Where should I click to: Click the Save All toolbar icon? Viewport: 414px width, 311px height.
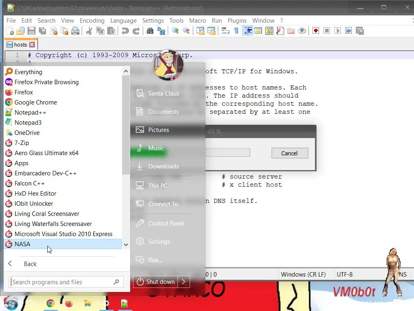[x=42, y=31]
